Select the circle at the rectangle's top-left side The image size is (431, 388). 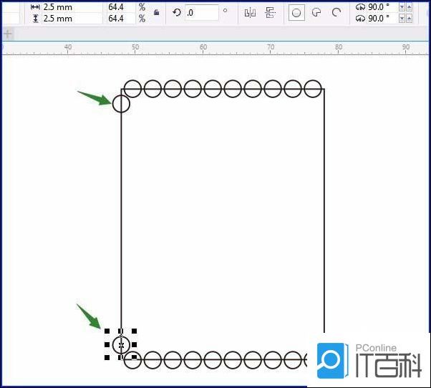point(121,104)
